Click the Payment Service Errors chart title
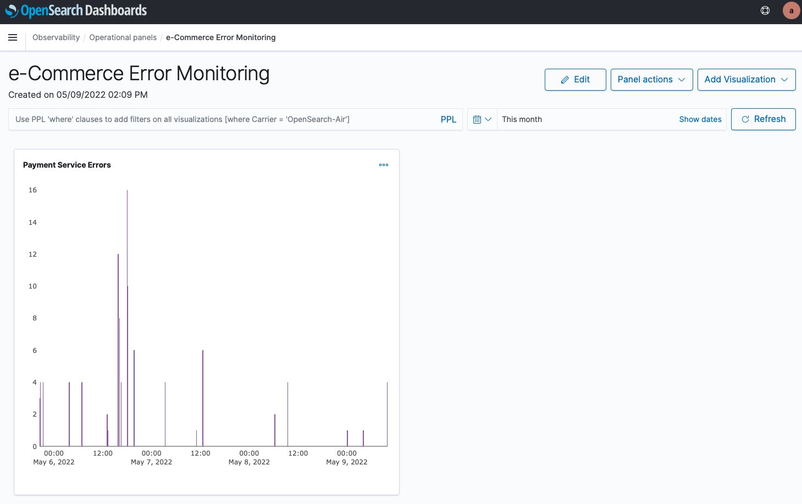This screenshot has height=504, width=802. (67, 165)
